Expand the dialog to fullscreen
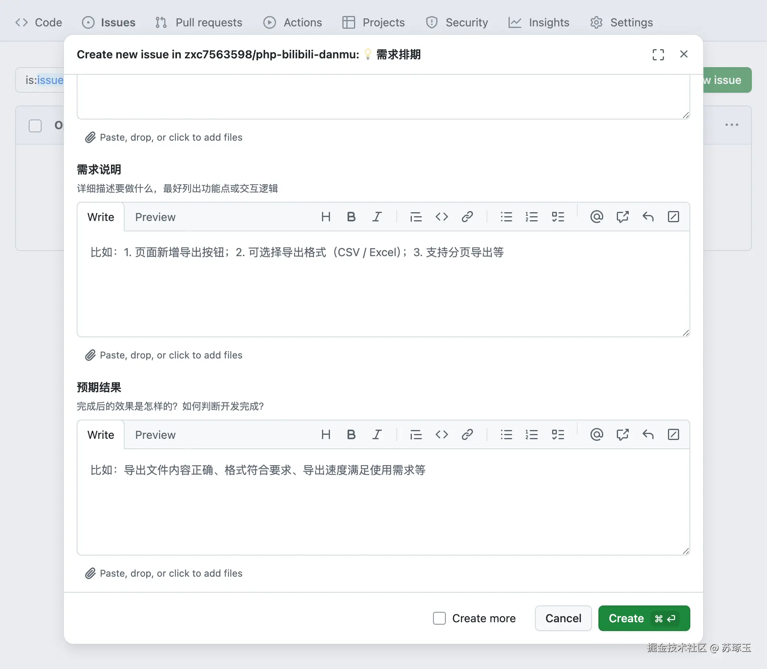This screenshot has width=767, height=669. pos(658,54)
